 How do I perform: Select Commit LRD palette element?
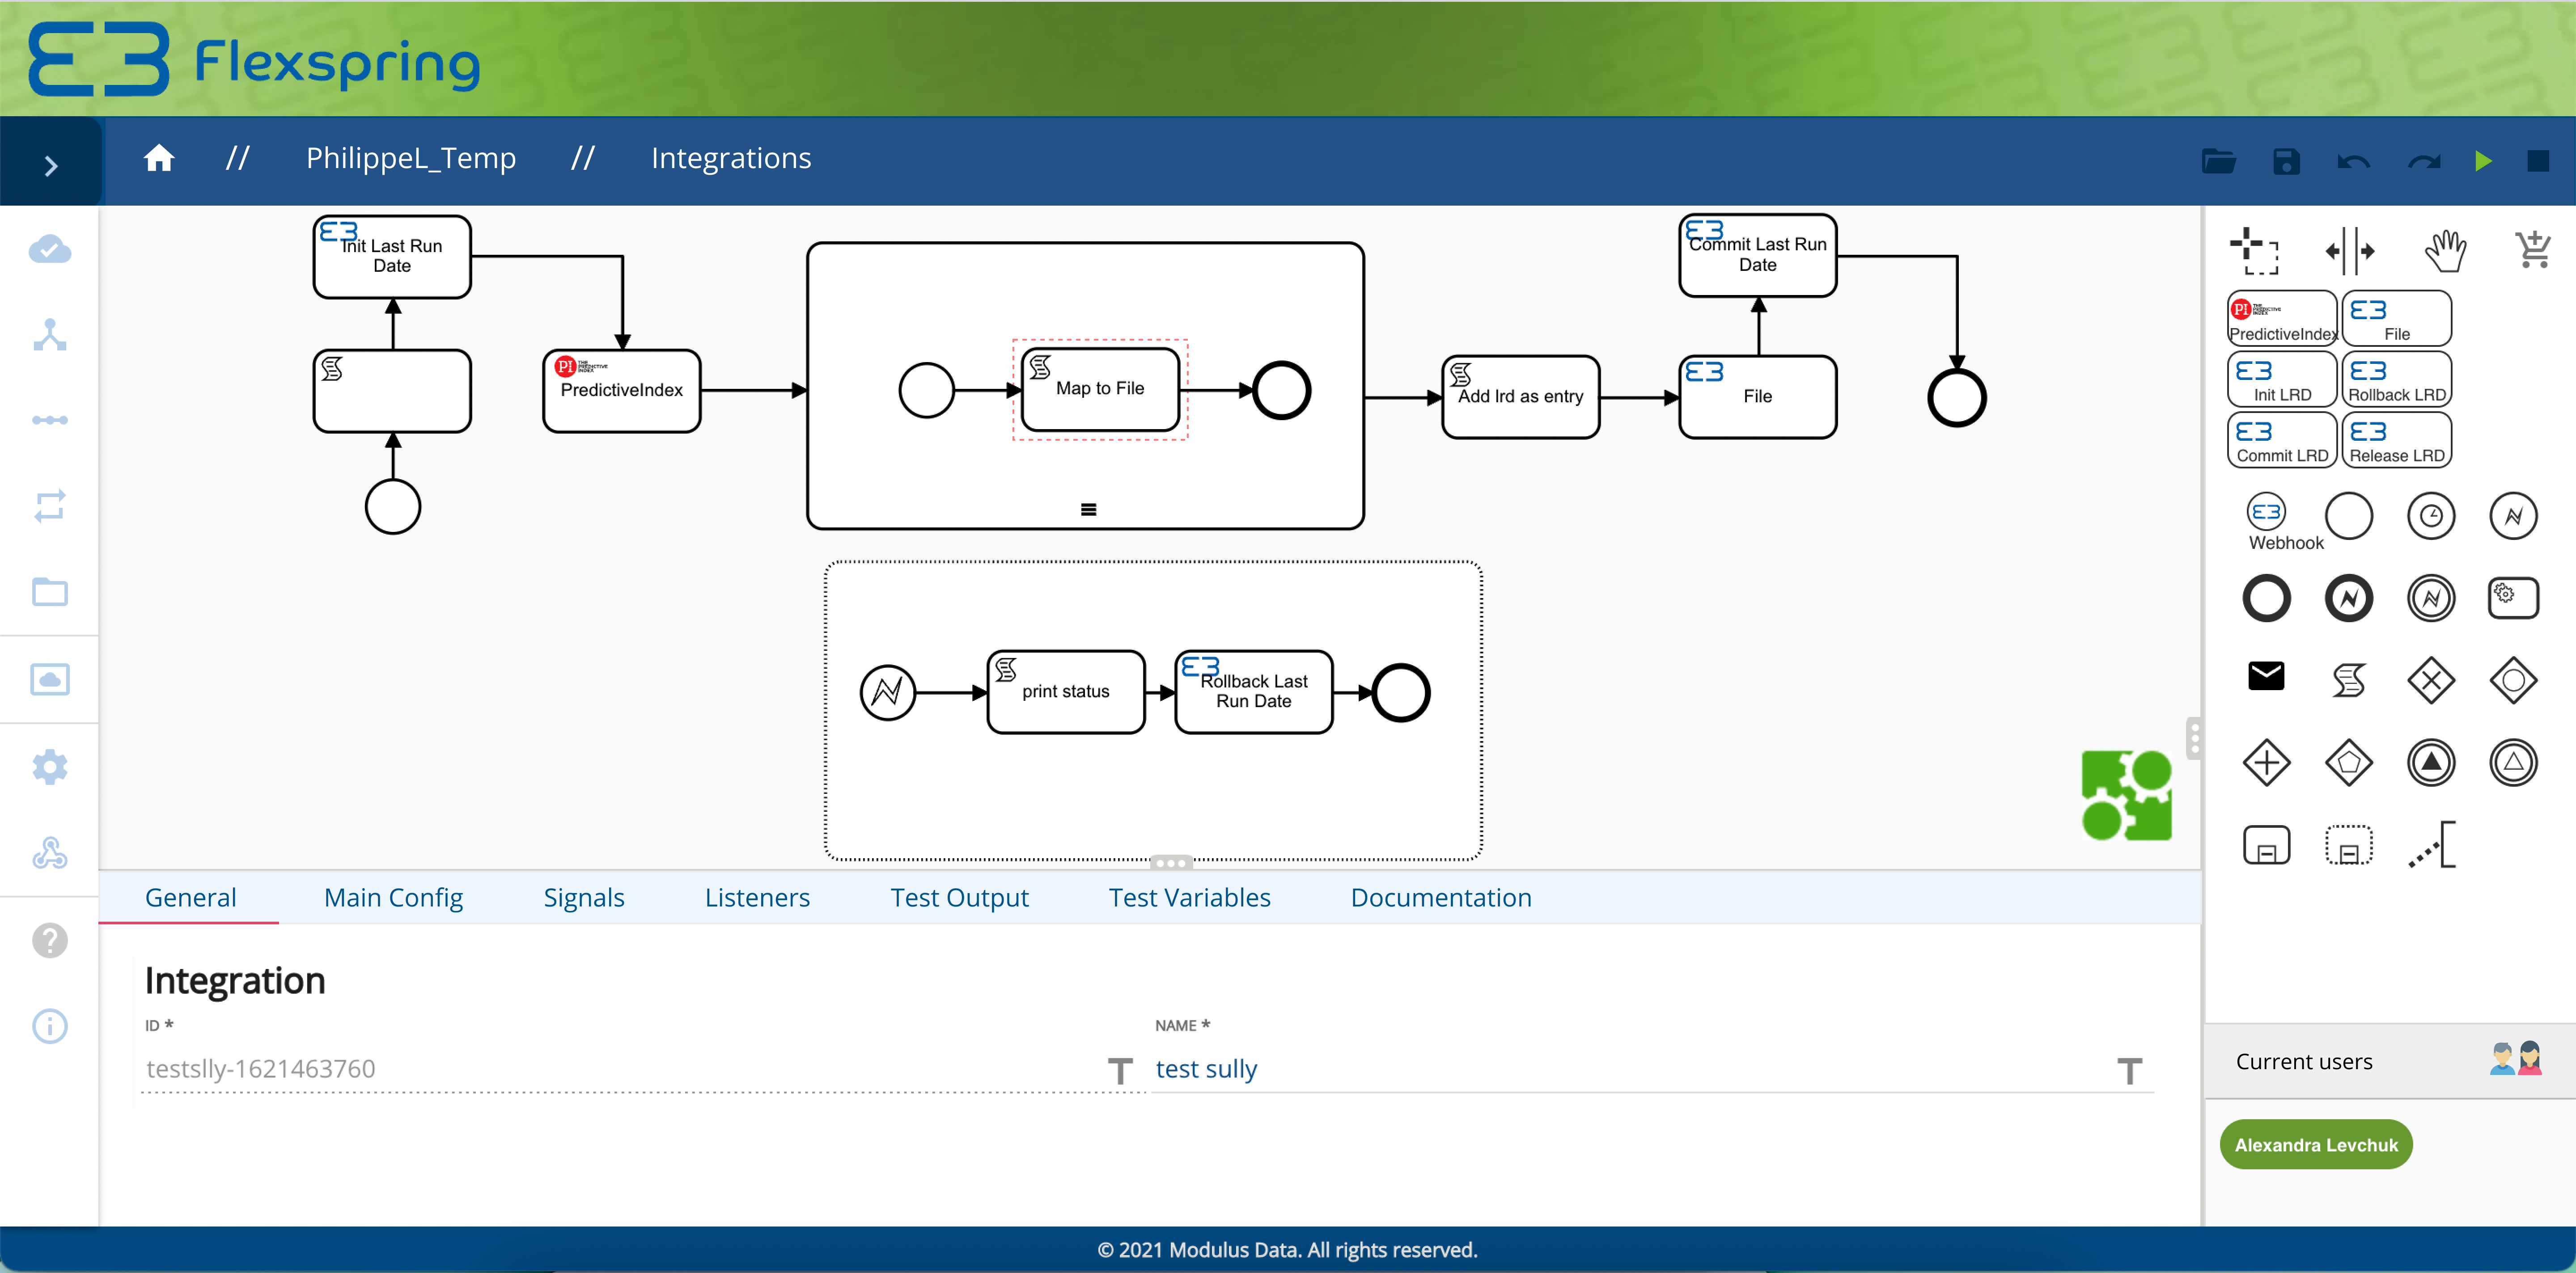(2282, 441)
